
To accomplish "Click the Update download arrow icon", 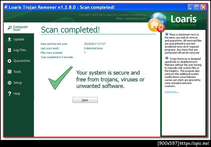I will point(9,39).
